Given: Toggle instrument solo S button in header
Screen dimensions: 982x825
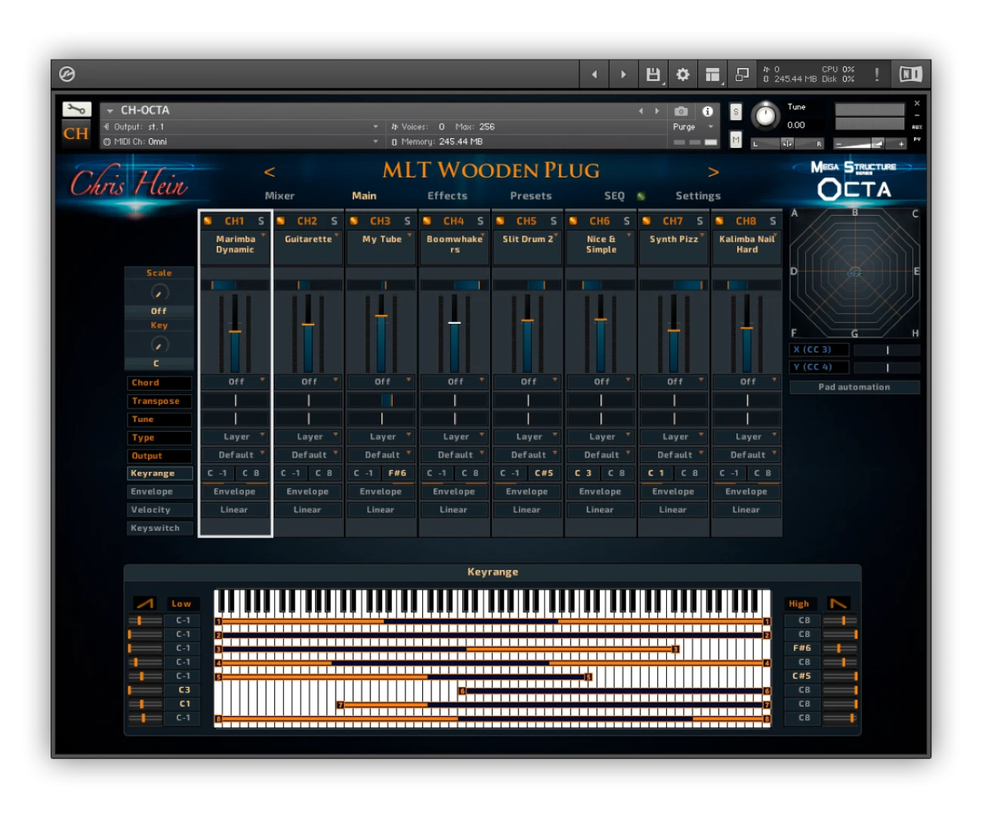Looking at the screenshot, I should (x=736, y=112).
